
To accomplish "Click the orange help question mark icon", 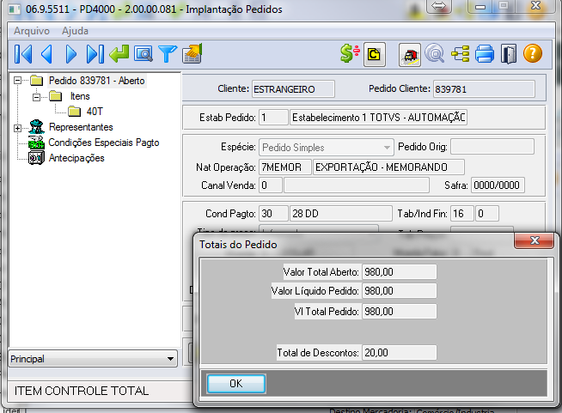I will (533, 54).
